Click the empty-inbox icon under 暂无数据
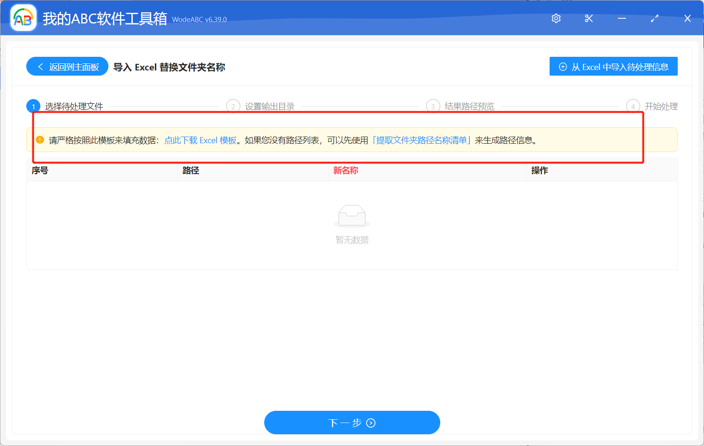The height and width of the screenshot is (446, 704). 352,216
